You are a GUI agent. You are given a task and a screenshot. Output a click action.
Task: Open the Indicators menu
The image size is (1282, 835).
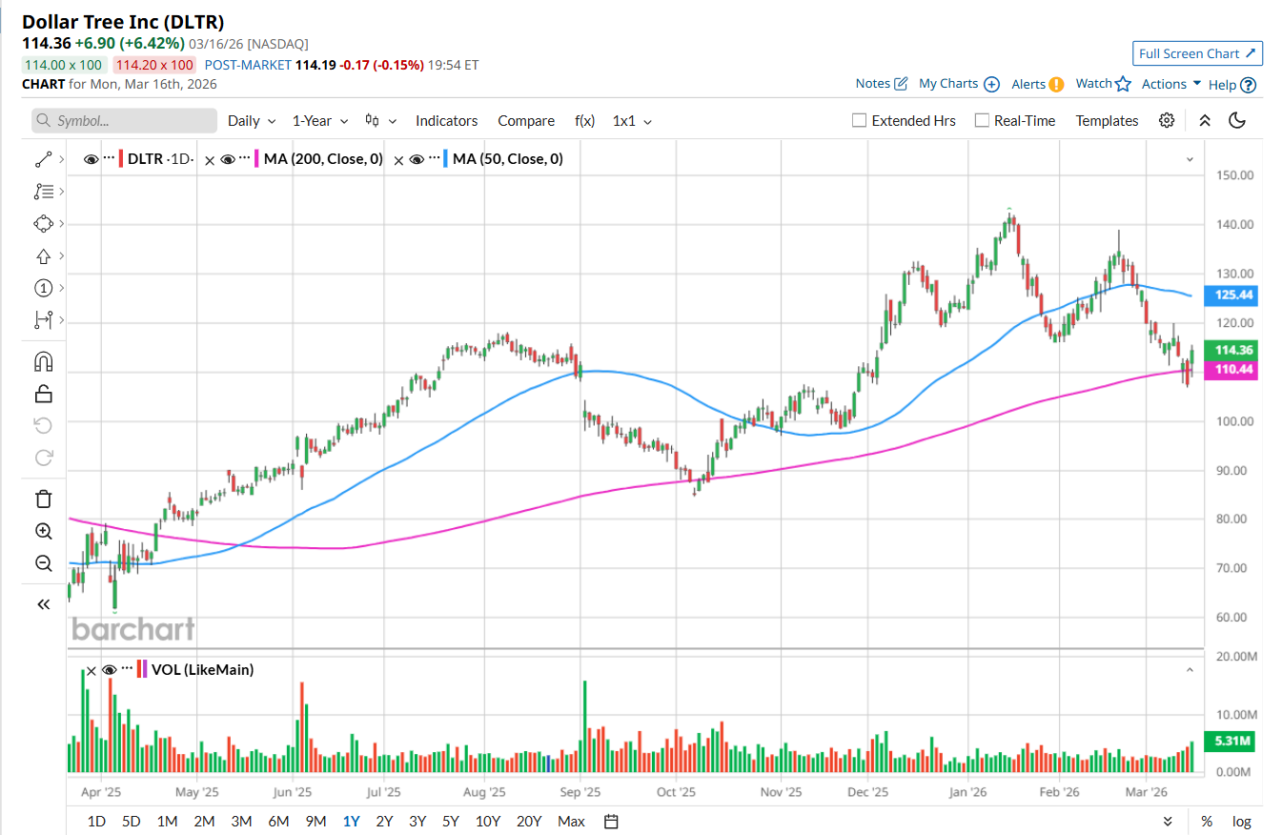[x=446, y=121]
